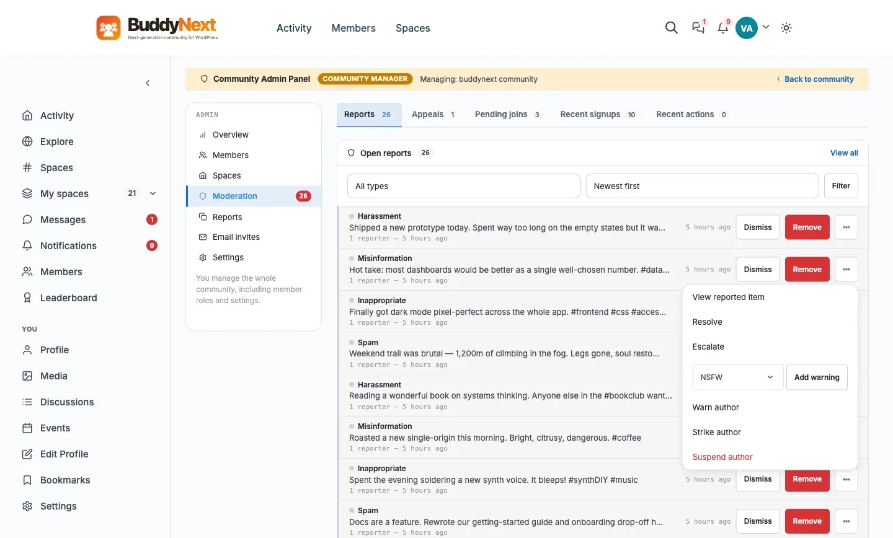
Task: Open more options for first Harassment report
Action: click(x=846, y=227)
